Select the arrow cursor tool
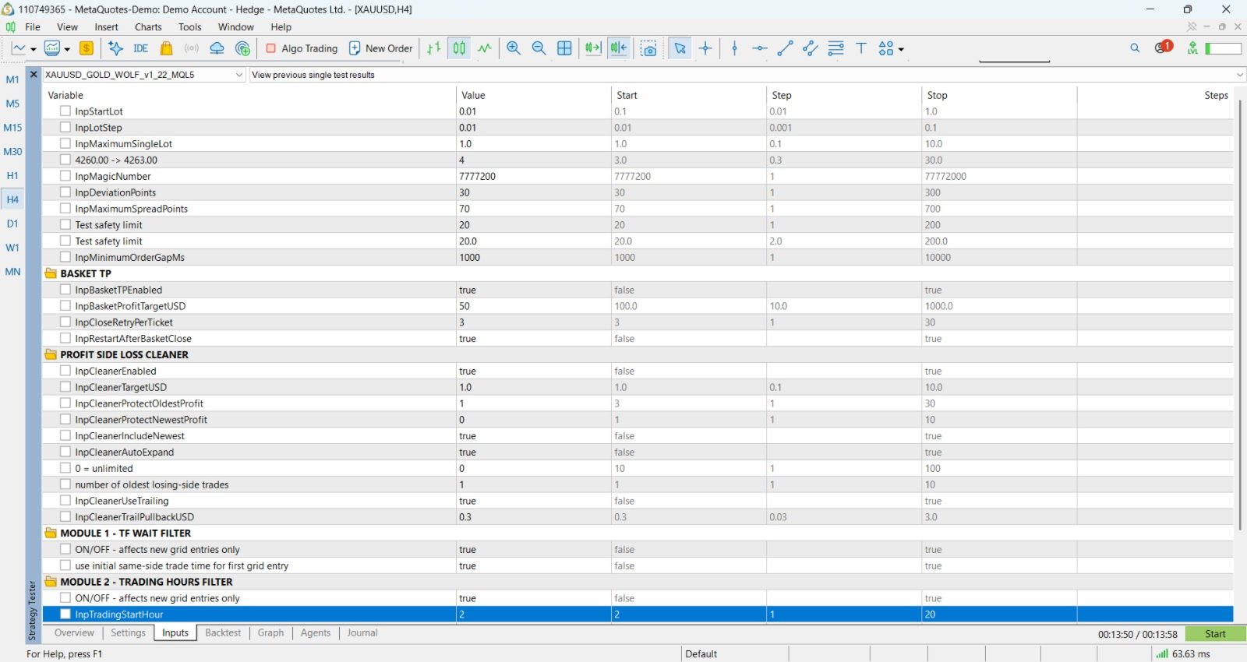 [680, 48]
